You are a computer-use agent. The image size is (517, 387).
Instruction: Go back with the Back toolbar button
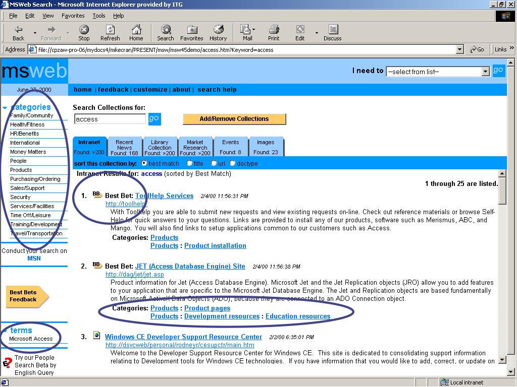pos(19,33)
